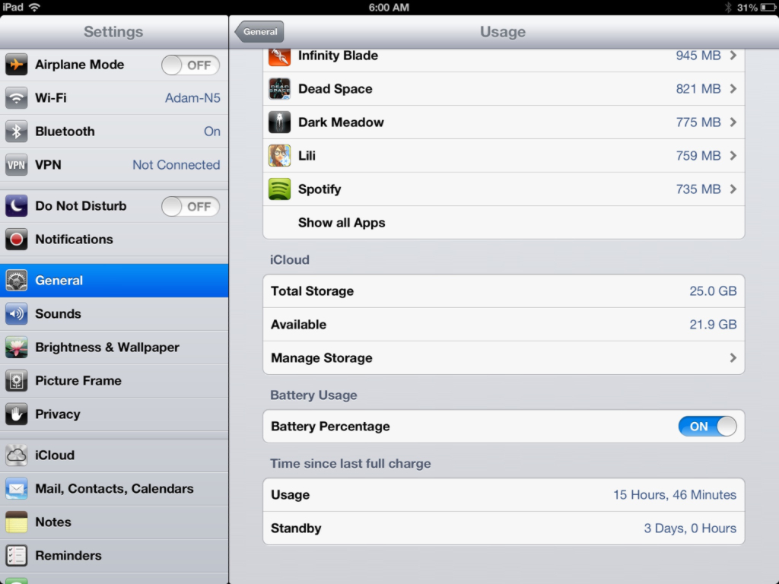
Task: Tap 3 Days, 0 Hours standby value
Action: tap(690, 528)
